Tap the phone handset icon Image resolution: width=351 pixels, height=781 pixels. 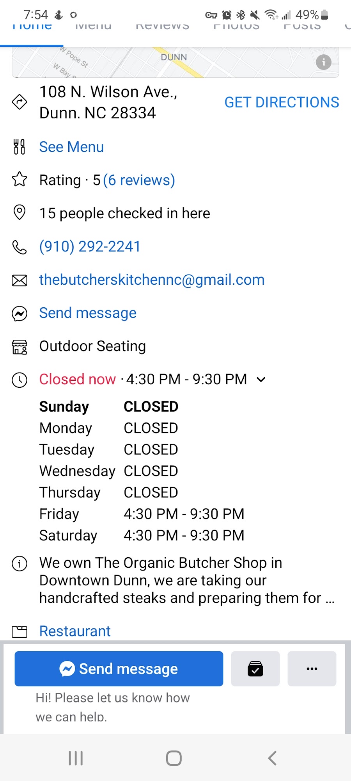coord(19,247)
